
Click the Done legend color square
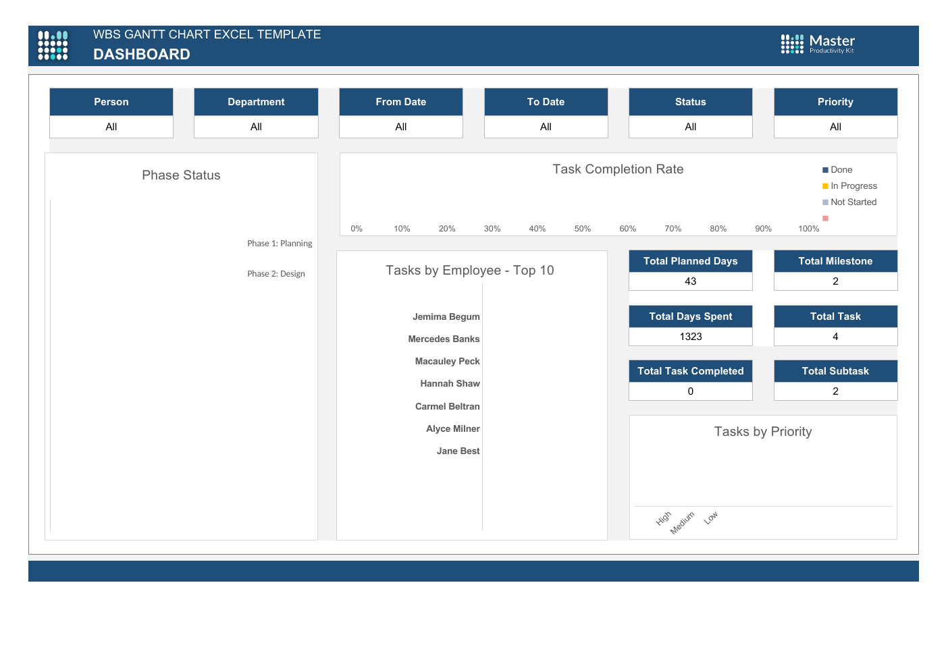pyautogui.click(x=825, y=170)
